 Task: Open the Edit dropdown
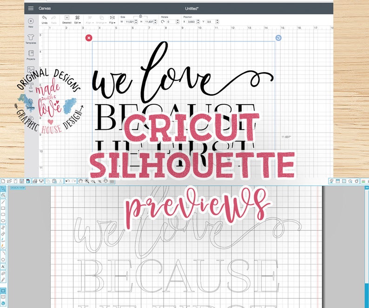click(78, 20)
